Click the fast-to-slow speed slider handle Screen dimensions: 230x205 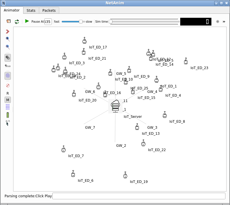[x=81, y=22]
